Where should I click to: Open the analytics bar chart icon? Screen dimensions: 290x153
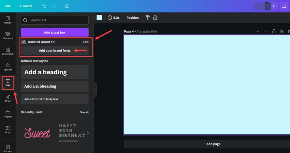[284, 6]
